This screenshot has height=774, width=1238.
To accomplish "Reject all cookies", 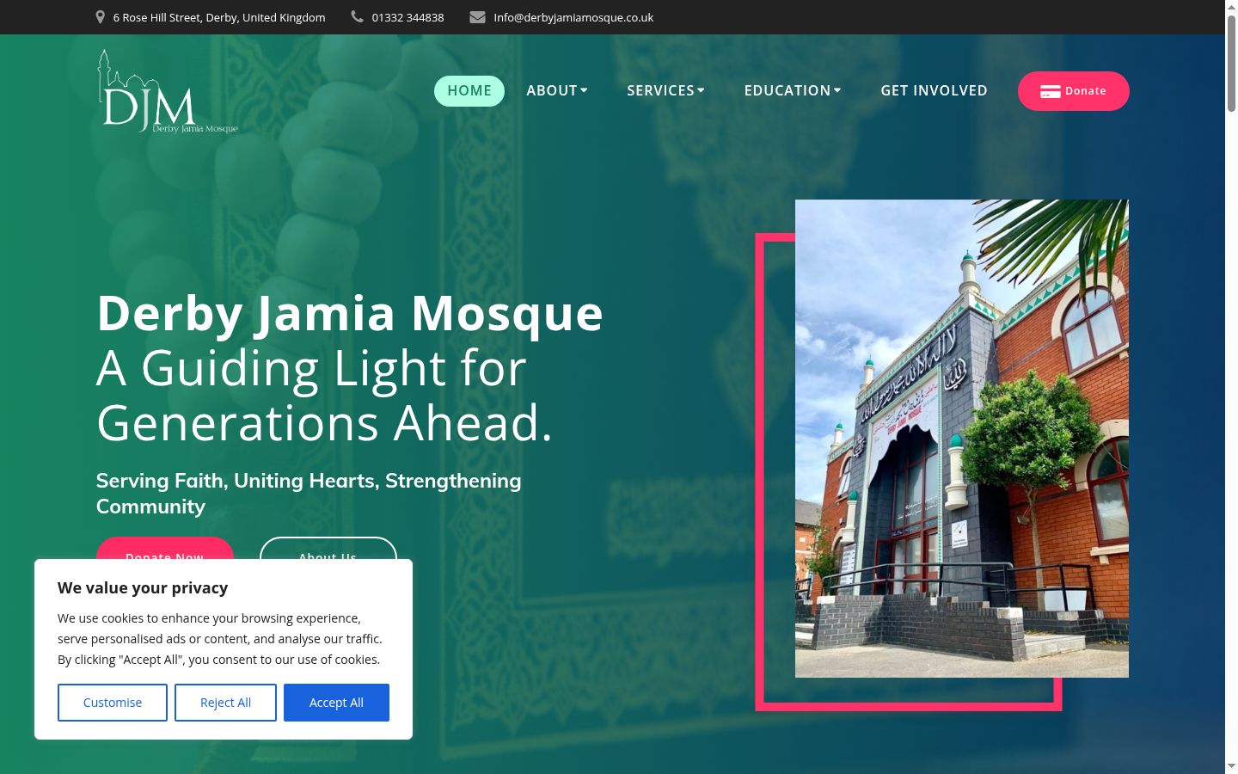I will [225, 703].
